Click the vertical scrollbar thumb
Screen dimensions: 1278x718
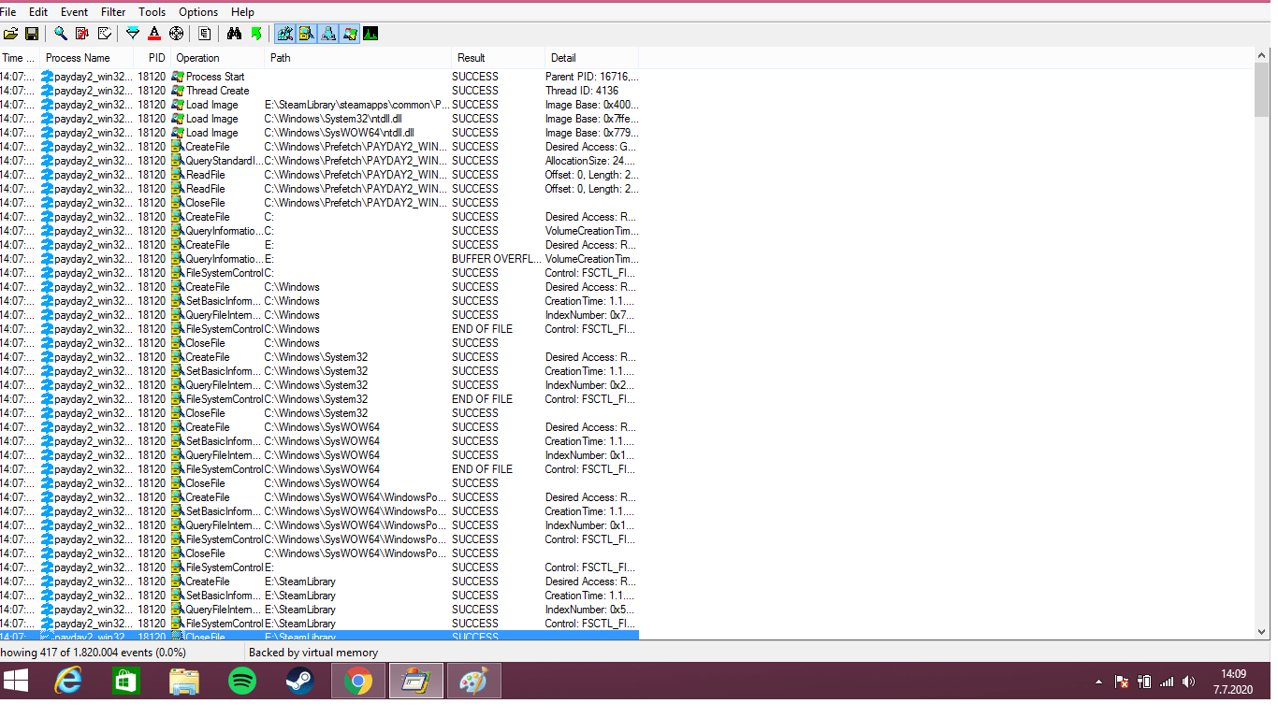(1262, 91)
